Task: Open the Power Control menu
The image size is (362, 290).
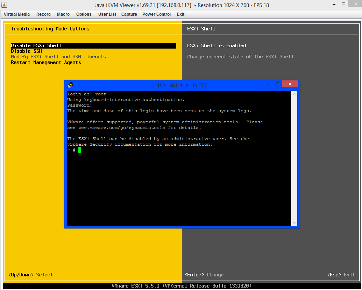Action: 157,14
